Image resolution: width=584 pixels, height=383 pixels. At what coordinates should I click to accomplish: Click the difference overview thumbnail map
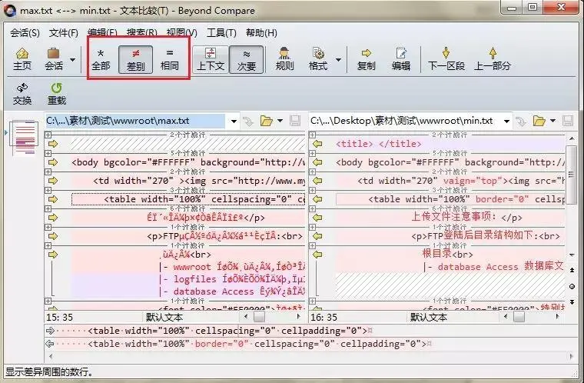click(x=25, y=138)
